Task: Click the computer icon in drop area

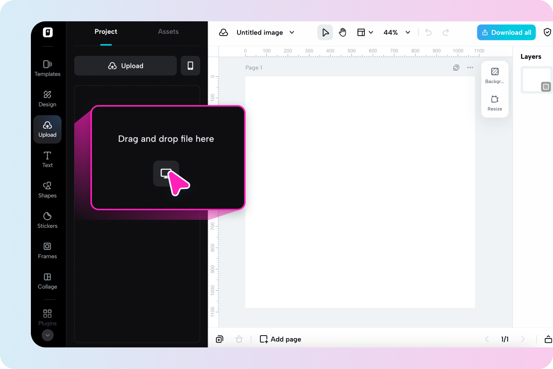Action: [x=166, y=173]
